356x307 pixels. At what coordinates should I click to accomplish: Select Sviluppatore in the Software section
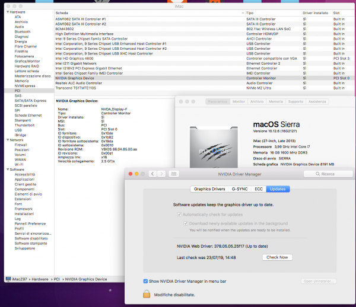[x=25, y=248]
